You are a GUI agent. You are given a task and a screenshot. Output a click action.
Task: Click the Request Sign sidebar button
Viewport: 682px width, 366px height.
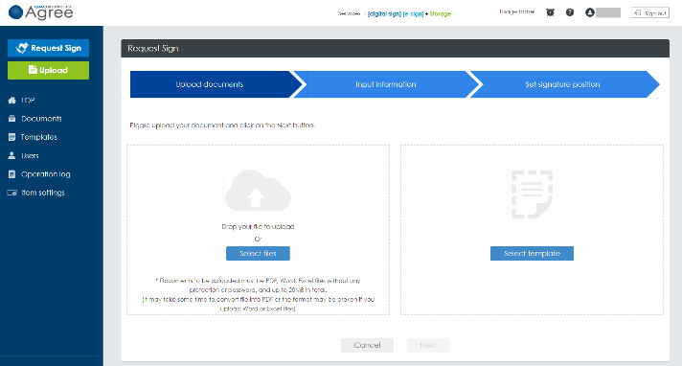click(48, 48)
